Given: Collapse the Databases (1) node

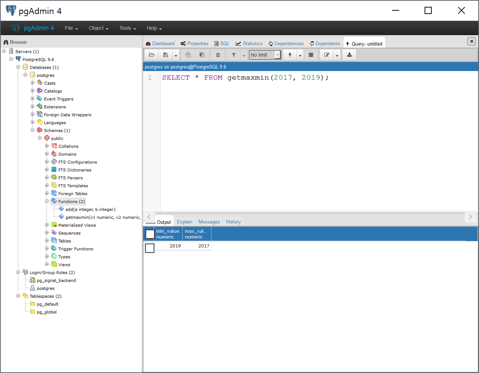Looking at the screenshot, I should click(18, 67).
